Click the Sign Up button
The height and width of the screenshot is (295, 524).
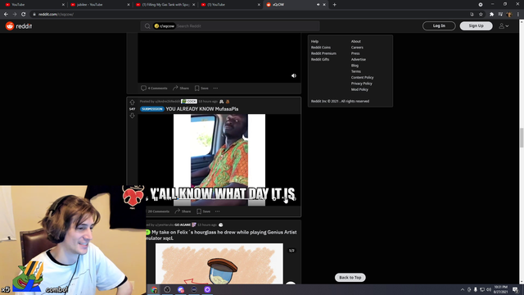pyautogui.click(x=476, y=25)
